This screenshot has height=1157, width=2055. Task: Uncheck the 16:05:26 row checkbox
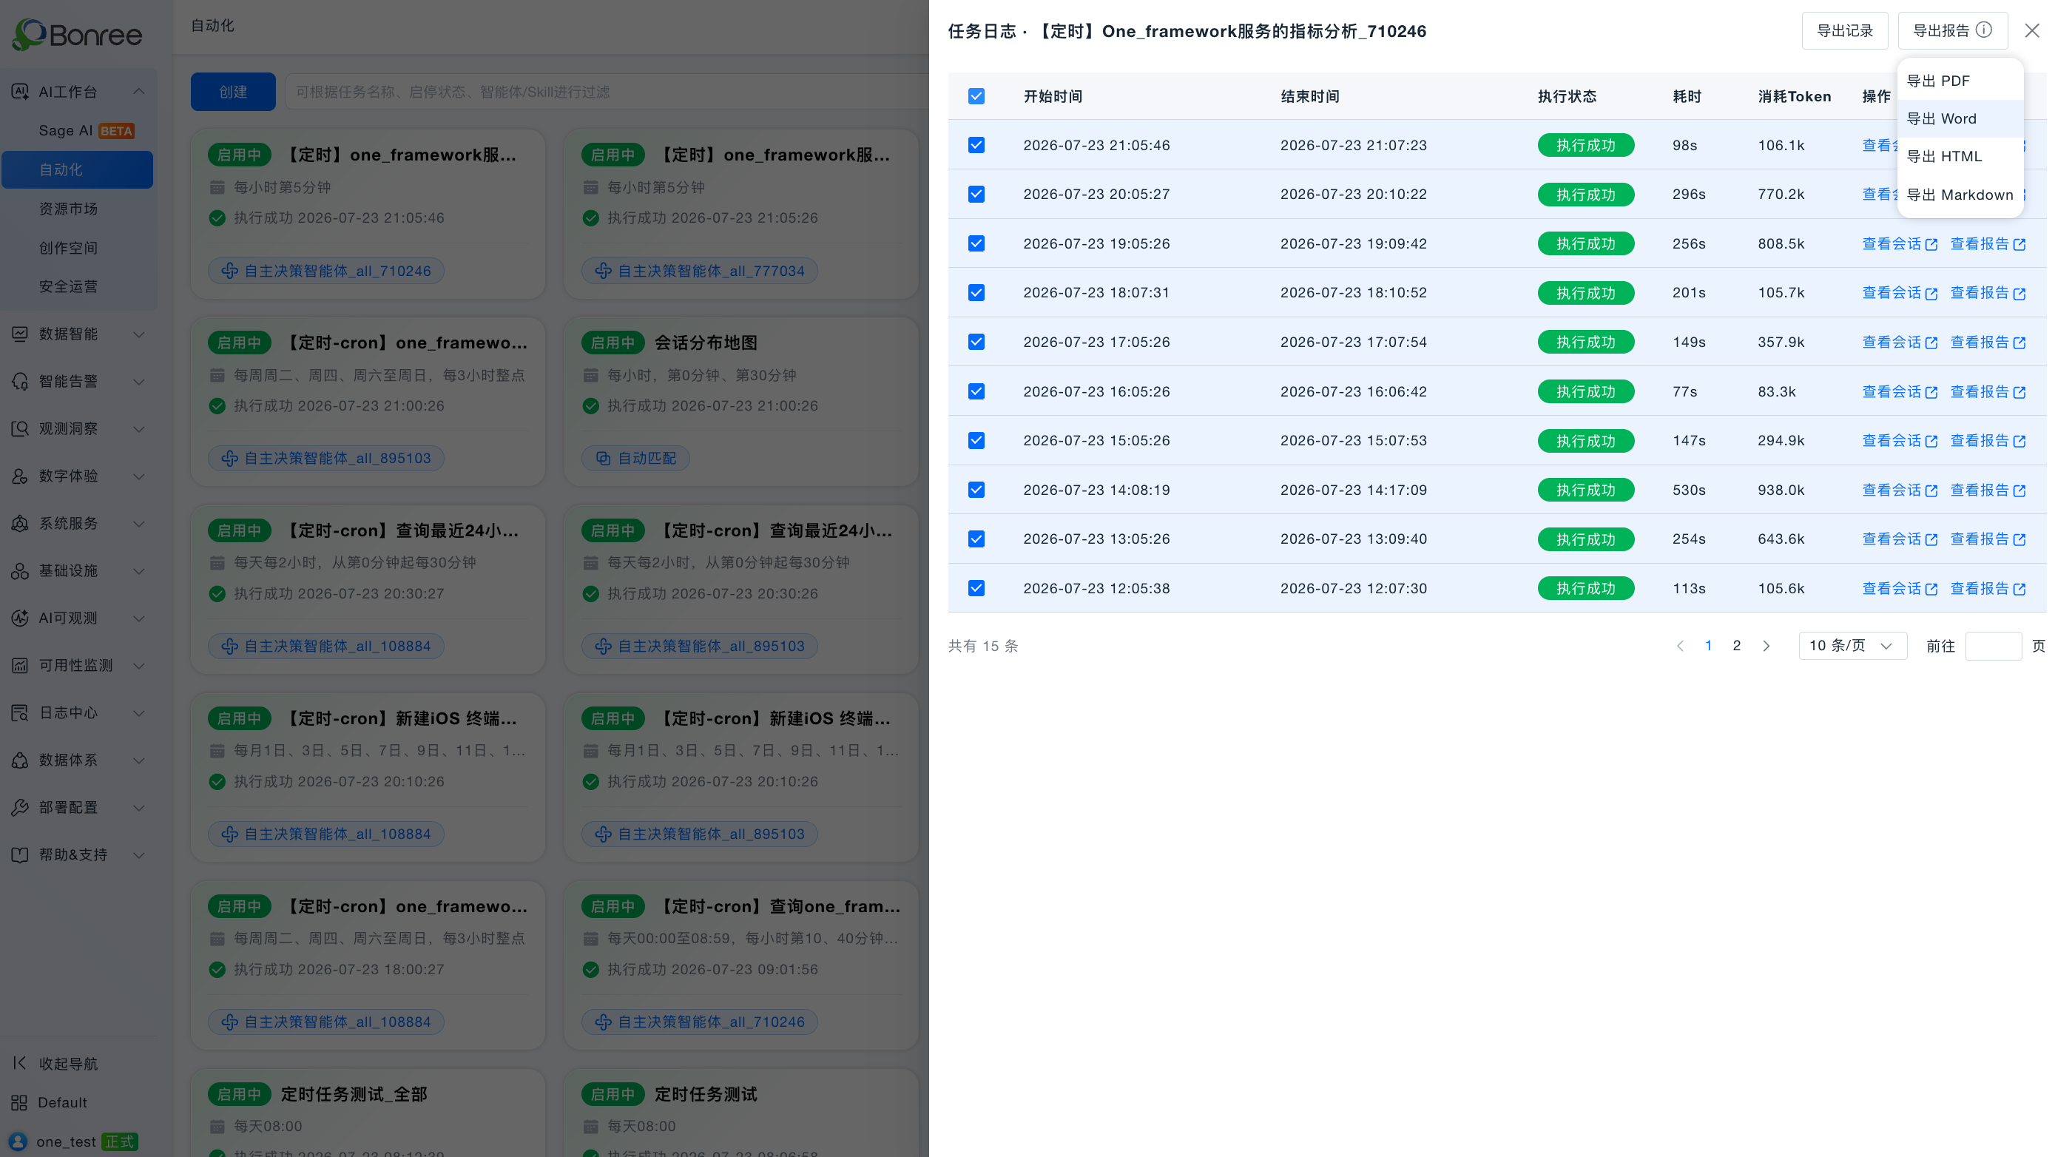pyautogui.click(x=976, y=391)
